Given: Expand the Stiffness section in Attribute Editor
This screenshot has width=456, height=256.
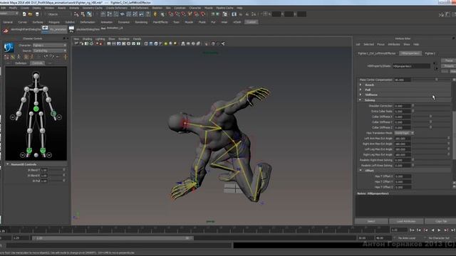Looking at the screenshot, I should [x=361, y=95].
